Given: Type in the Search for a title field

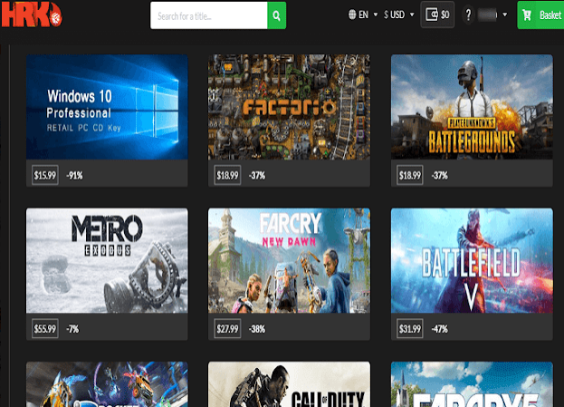Looking at the screenshot, I should (x=209, y=15).
